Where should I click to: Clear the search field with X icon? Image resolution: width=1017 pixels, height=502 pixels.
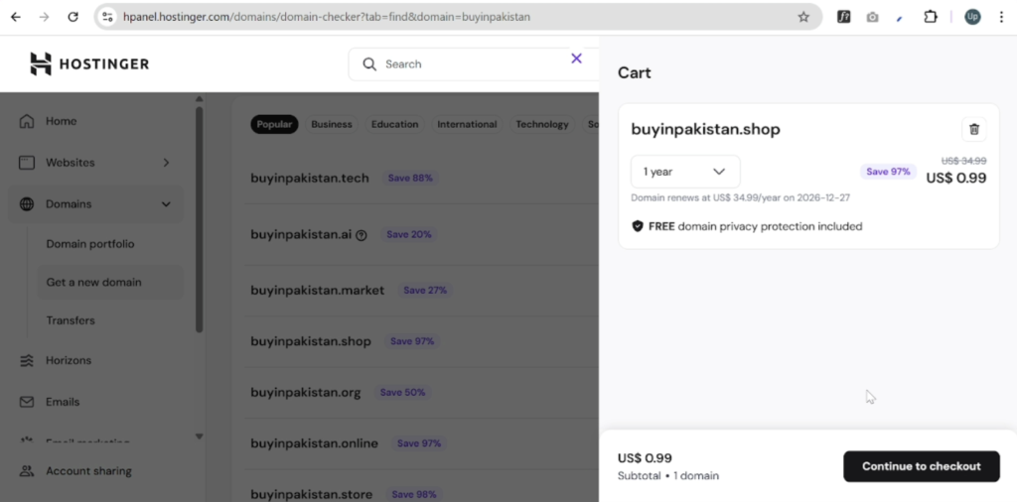point(576,59)
